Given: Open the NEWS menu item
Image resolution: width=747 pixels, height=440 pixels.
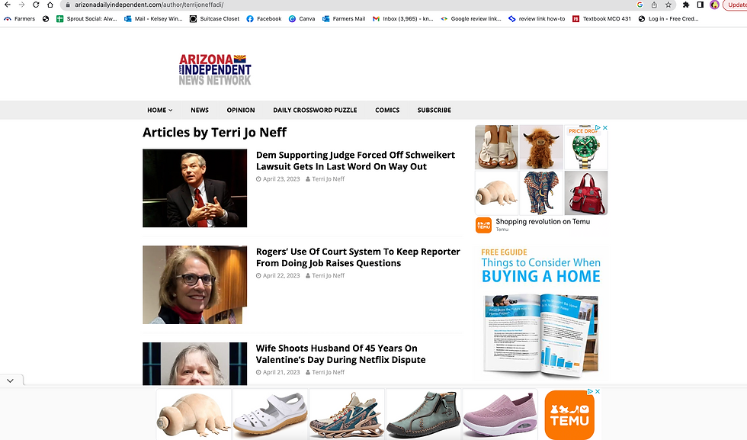Looking at the screenshot, I should tap(200, 110).
